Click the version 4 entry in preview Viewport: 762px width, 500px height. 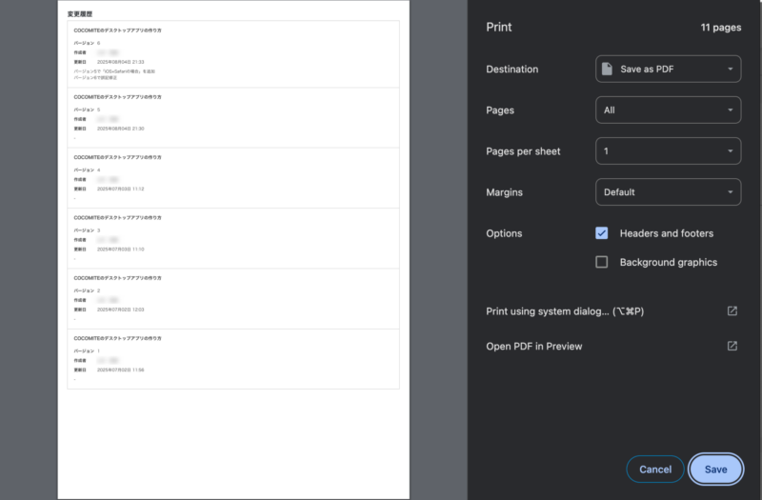click(232, 178)
